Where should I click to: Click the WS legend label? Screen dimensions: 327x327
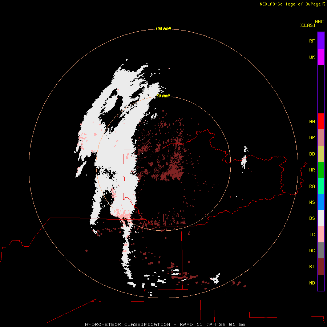click(x=312, y=202)
